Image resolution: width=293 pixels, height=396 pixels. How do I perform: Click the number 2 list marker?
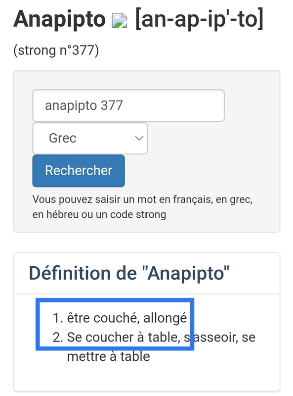pos(58,337)
